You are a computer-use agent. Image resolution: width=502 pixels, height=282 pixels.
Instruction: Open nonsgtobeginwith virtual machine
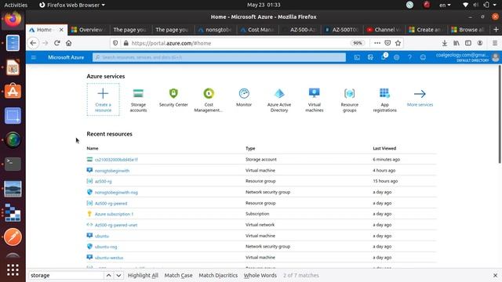click(112, 171)
